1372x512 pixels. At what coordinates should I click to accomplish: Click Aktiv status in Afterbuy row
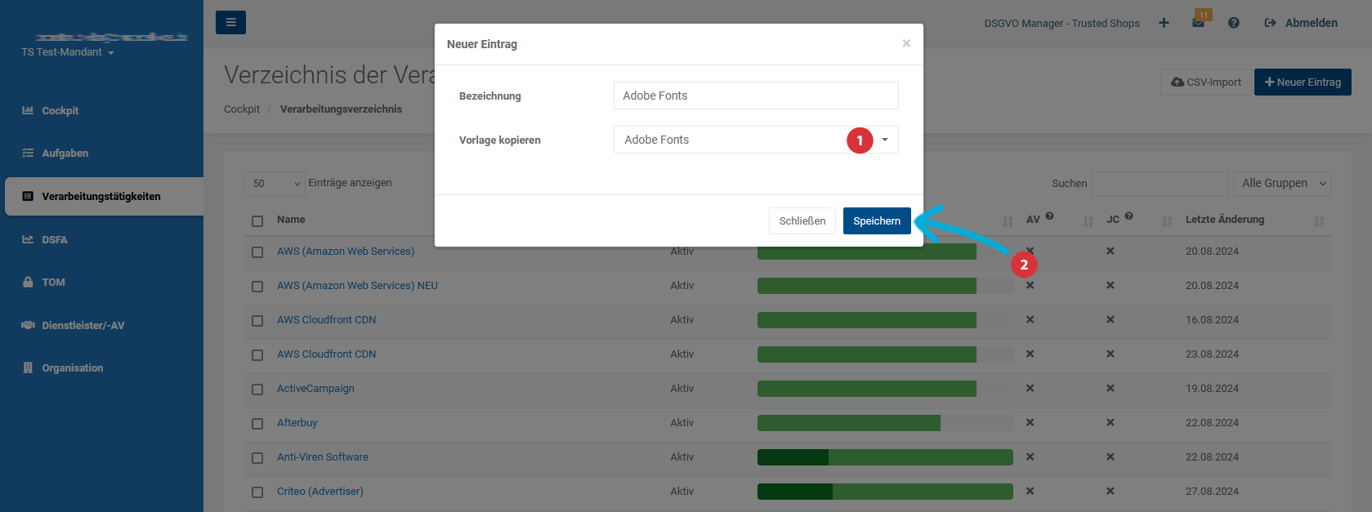(x=682, y=422)
